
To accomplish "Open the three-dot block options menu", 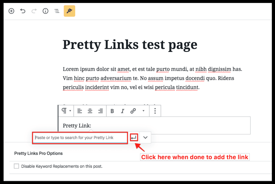I will 155,111.
